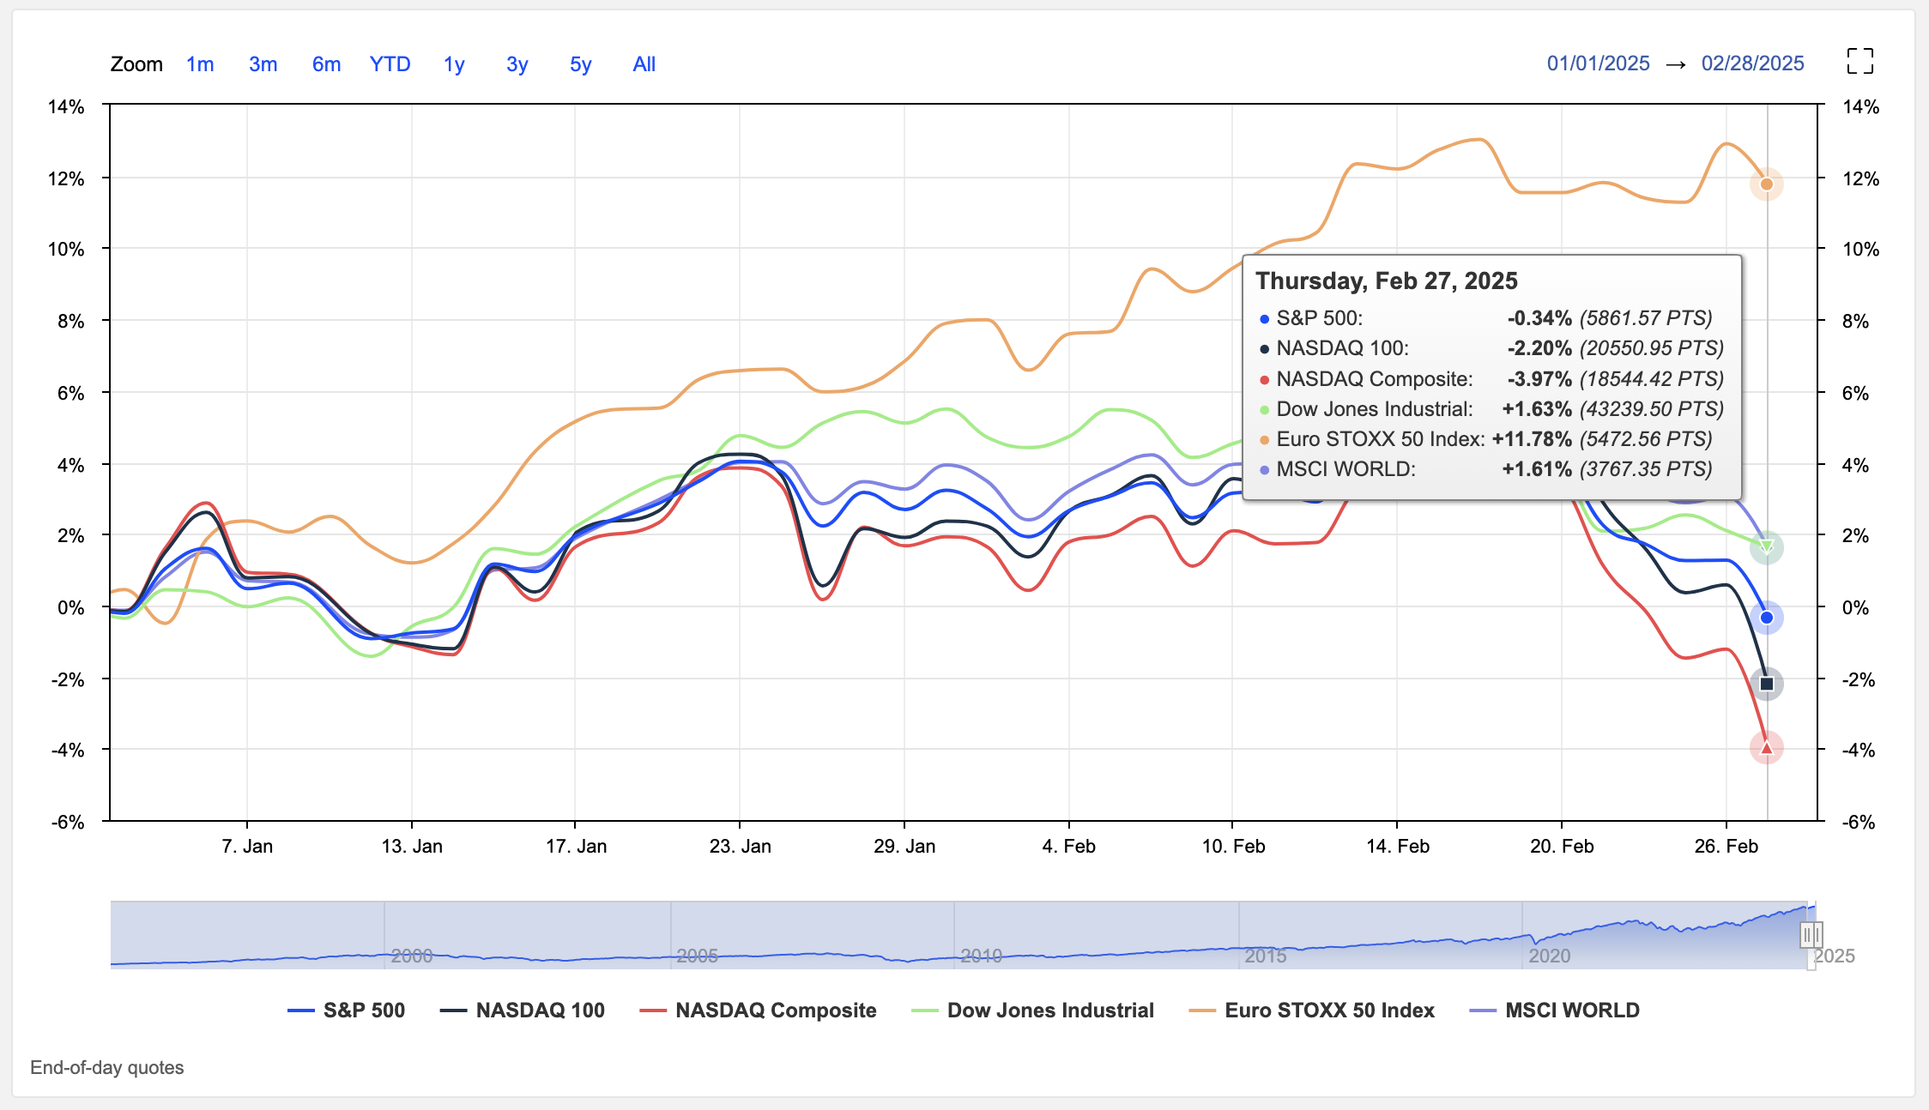The height and width of the screenshot is (1110, 1929).
Task: Toggle NASDAQ 100 series in legend
Action: 522,1010
